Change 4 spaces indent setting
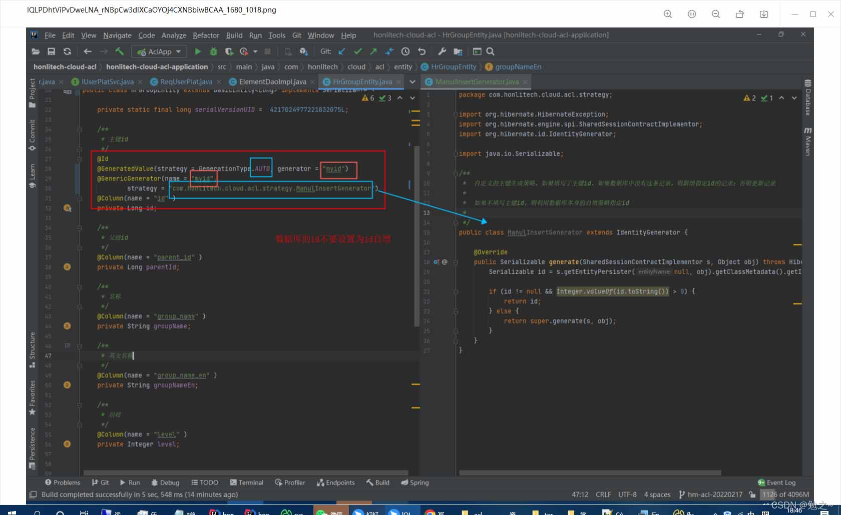 pyautogui.click(x=657, y=494)
